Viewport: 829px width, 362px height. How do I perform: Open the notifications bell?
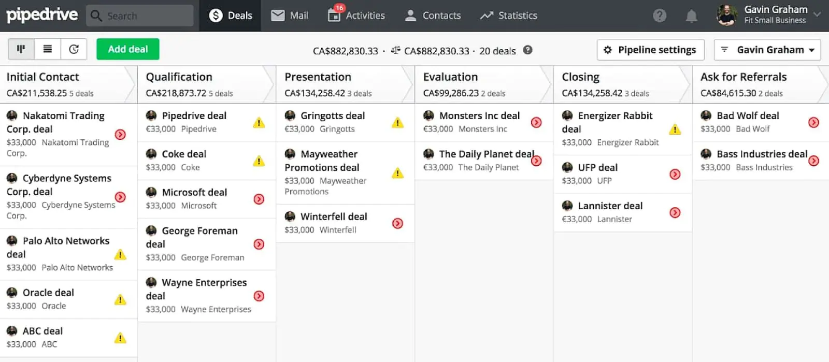[691, 16]
